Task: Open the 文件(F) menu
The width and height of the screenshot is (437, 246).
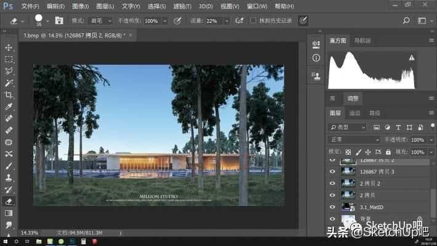Action: 30,6
